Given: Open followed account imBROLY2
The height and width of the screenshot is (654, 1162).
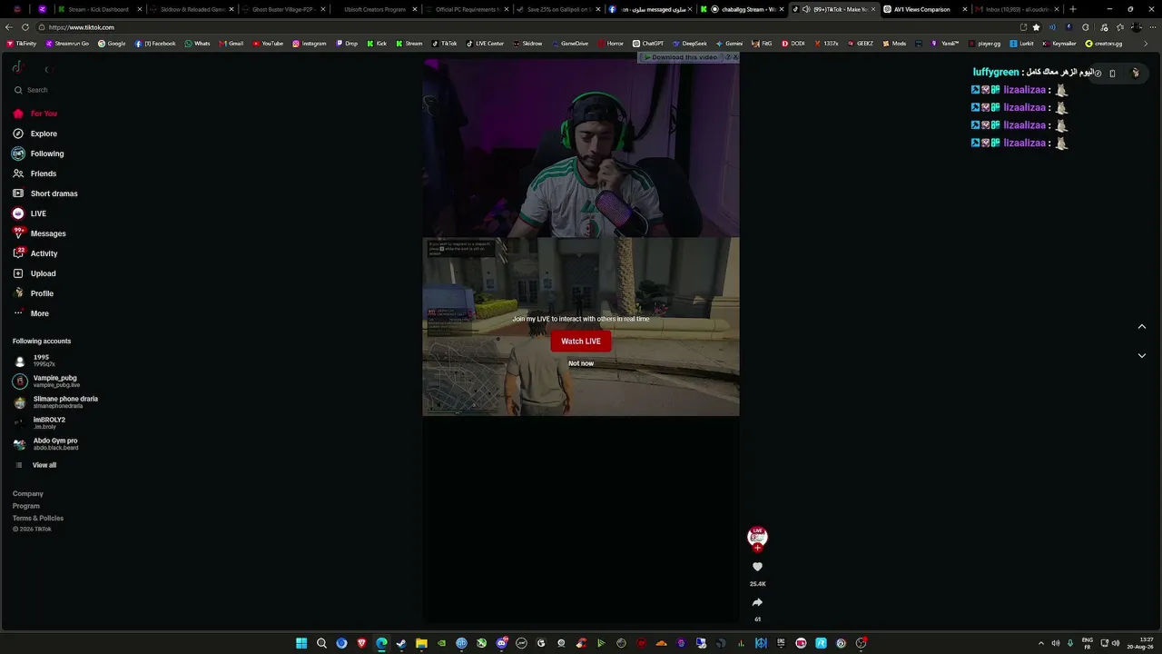Looking at the screenshot, I should (39, 423).
